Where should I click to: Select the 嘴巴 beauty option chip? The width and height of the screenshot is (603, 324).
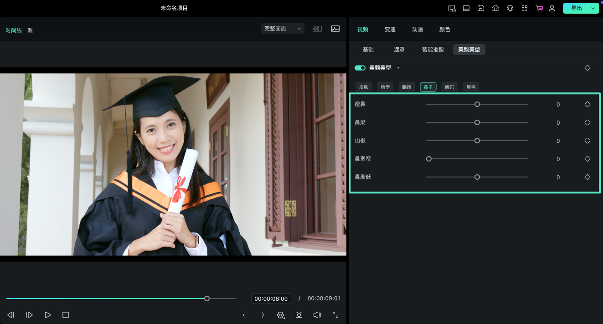(449, 86)
